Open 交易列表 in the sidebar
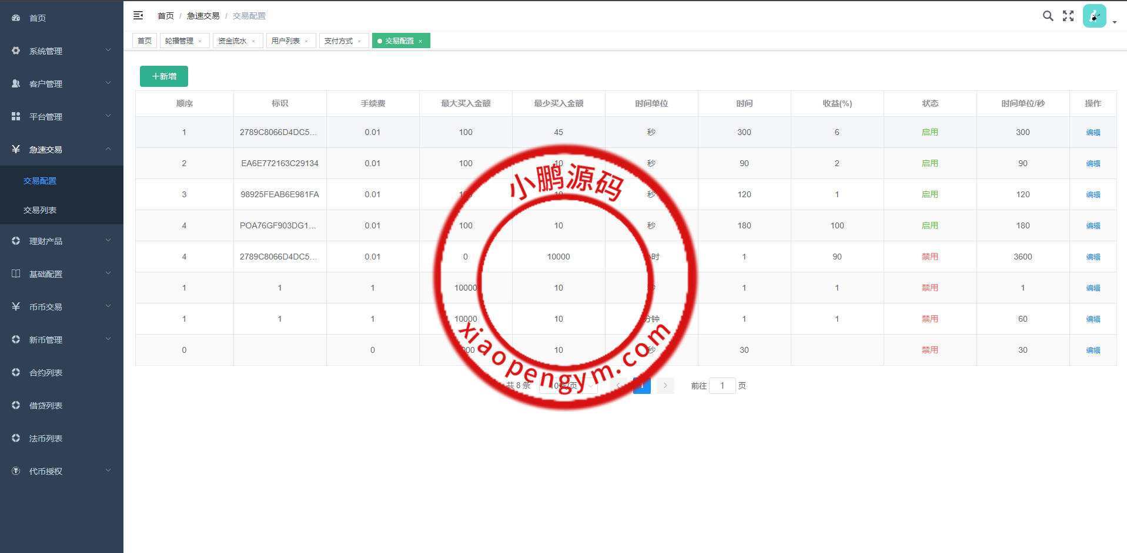 click(40, 210)
